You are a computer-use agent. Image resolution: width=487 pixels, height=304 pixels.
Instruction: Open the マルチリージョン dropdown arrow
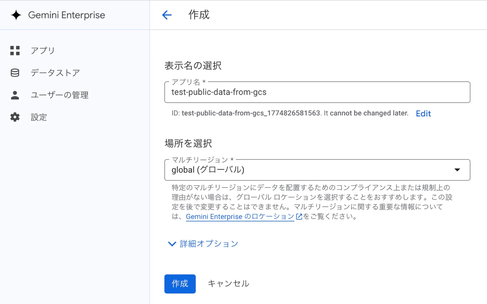tap(457, 170)
